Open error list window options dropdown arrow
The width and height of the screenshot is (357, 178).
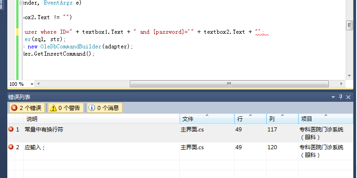pyautogui.click(x=333, y=97)
